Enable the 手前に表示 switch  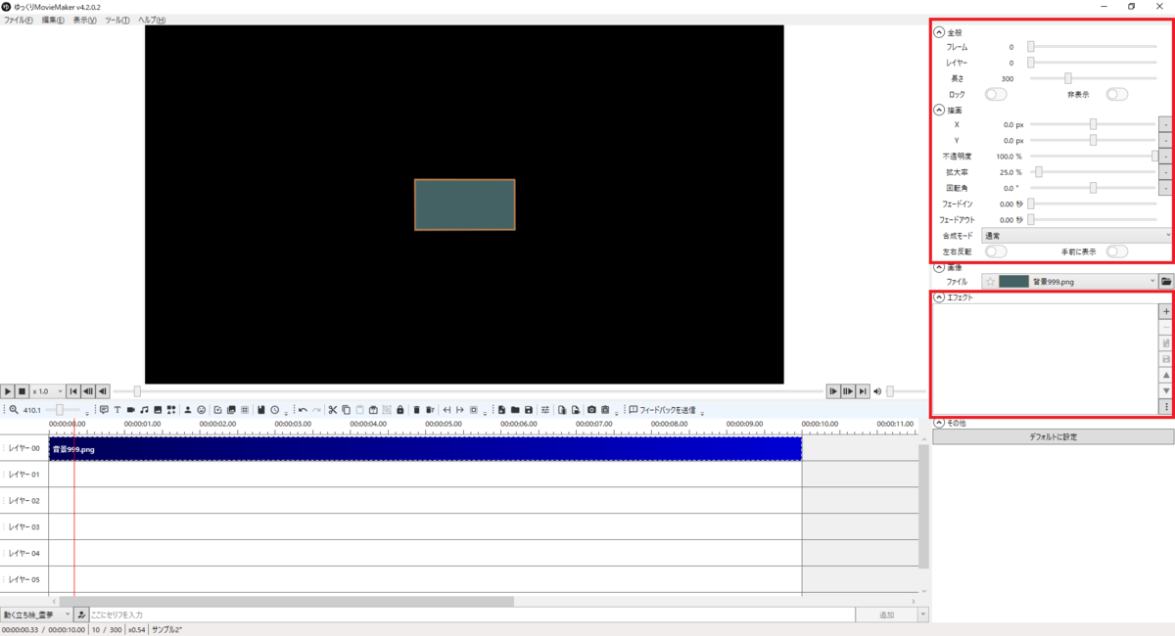(1117, 251)
